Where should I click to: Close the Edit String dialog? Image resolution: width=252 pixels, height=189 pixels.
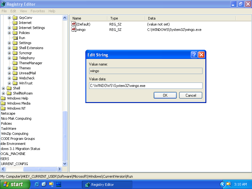tap(201, 55)
